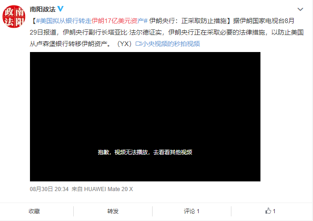Click the 抱歉，视频无法播放 message text

[145, 152]
